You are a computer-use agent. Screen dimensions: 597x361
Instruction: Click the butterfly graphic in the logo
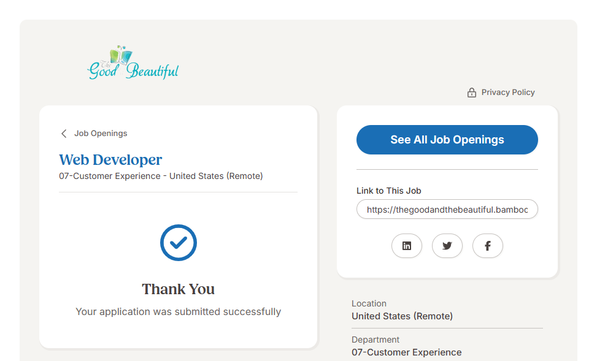coord(121,56)
